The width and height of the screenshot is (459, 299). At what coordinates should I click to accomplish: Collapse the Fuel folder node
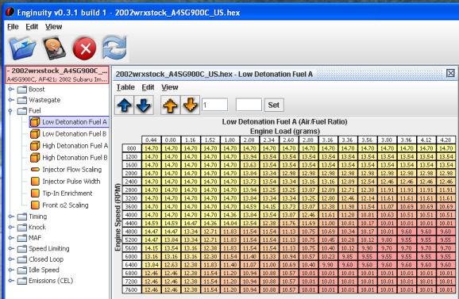click(x=11, y=111)
